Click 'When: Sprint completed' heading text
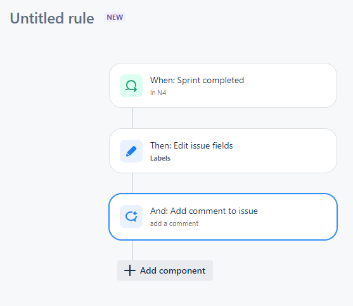The image size is (353, 306). [197, 80]
